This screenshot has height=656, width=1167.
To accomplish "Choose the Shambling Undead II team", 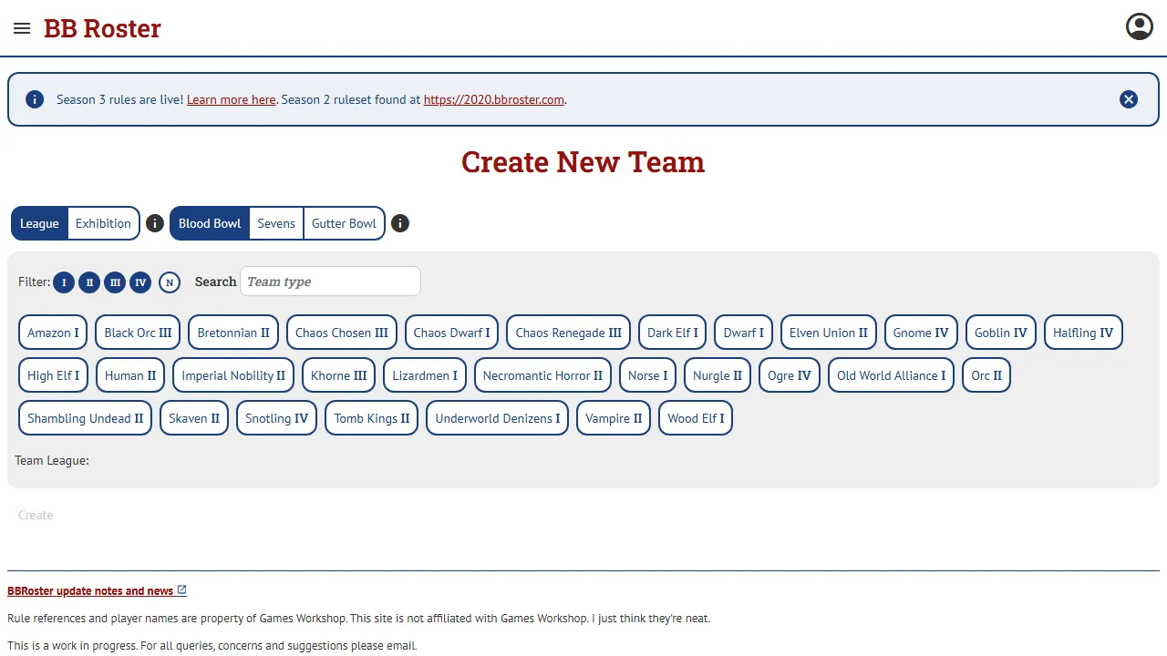I will tap(85, 418).
